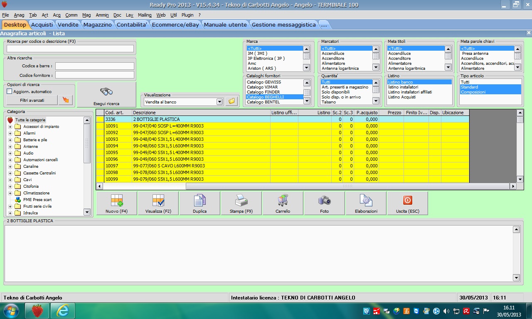Click in the Codice fornitore field
Image resolution: width=532 pixels, height=319 pixels.
(x=95, y=75)
